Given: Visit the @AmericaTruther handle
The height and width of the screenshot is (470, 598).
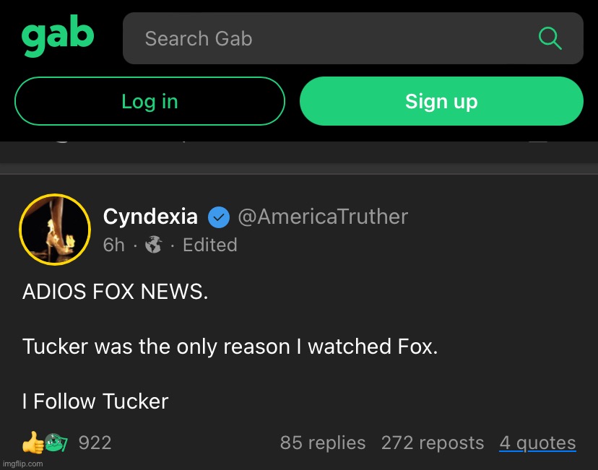Looking at the screenshot, I should 323,217.
